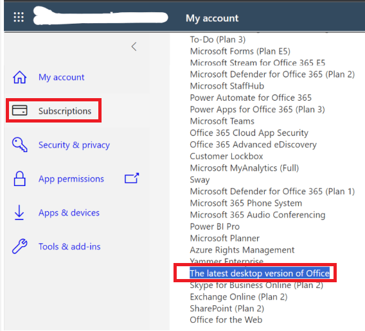Screen dimensions: 365x331
Task: Click Office for the Web
Action: click(x=226, y=320)
